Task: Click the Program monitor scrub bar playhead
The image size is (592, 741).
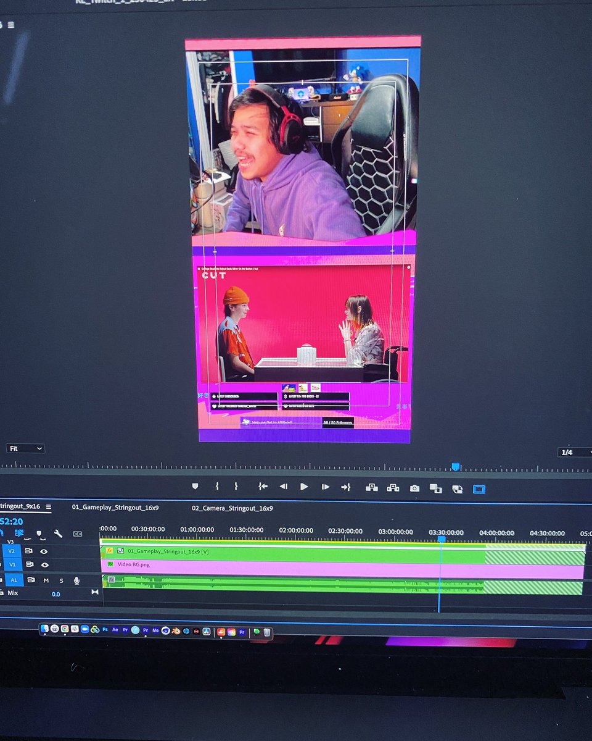Action: (x=456, y=467)
